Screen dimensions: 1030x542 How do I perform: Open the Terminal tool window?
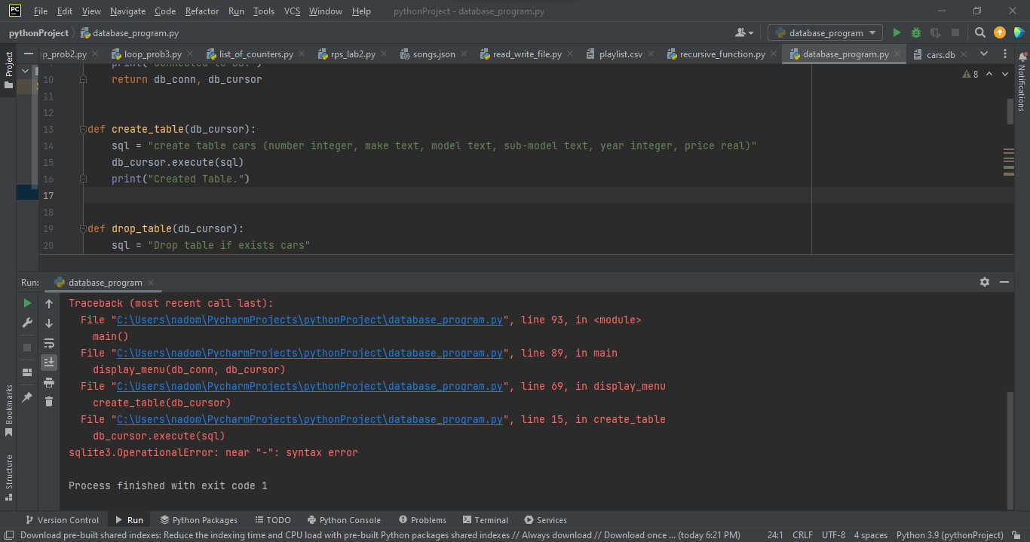click(486, 520)
